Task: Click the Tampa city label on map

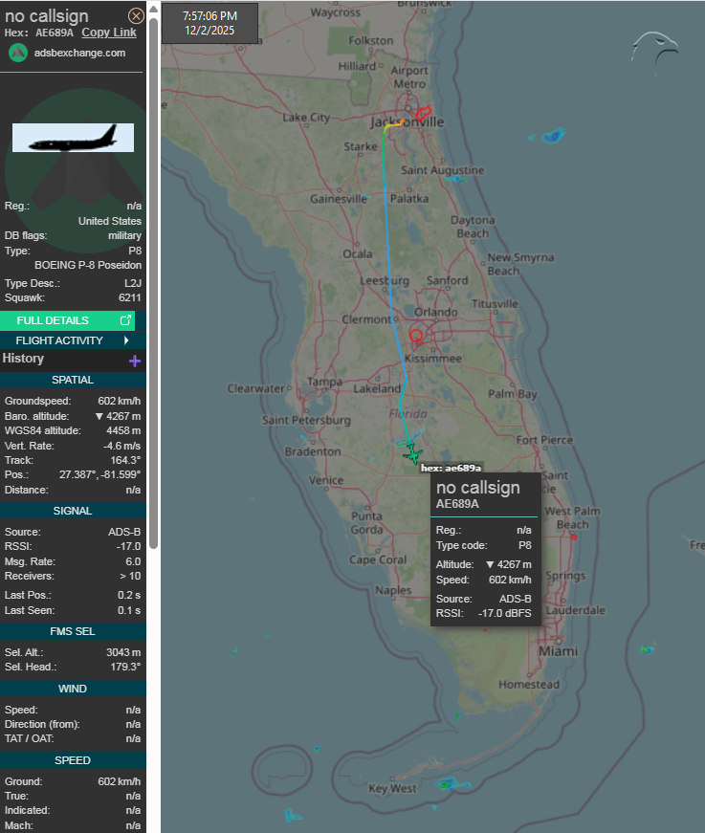Action: tap(324, 382)
